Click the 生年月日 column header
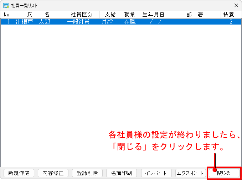The width and height of the screenshot is (242, 180). point(154,15)
